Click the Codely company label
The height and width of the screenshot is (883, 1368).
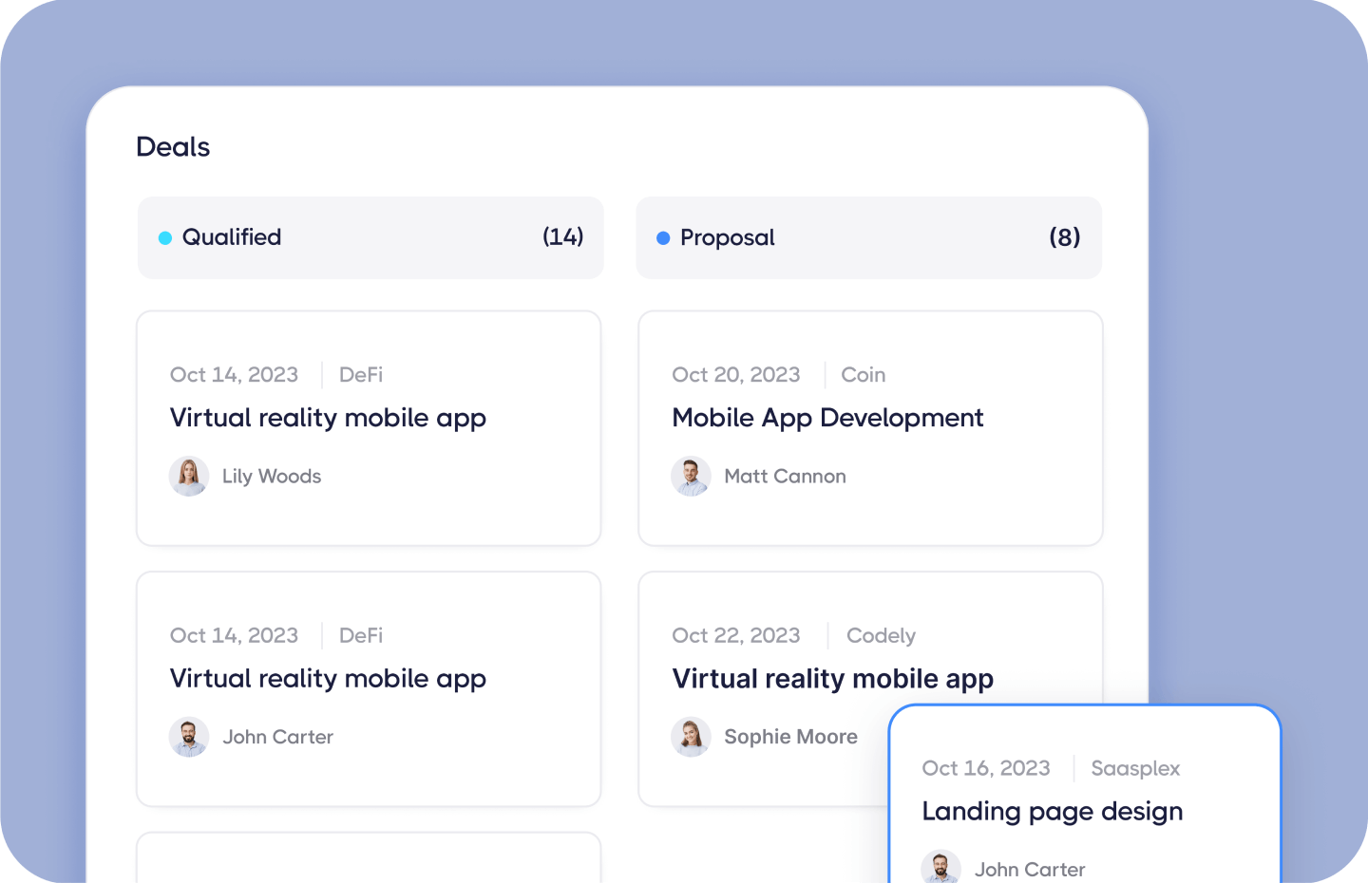[881, 636]
